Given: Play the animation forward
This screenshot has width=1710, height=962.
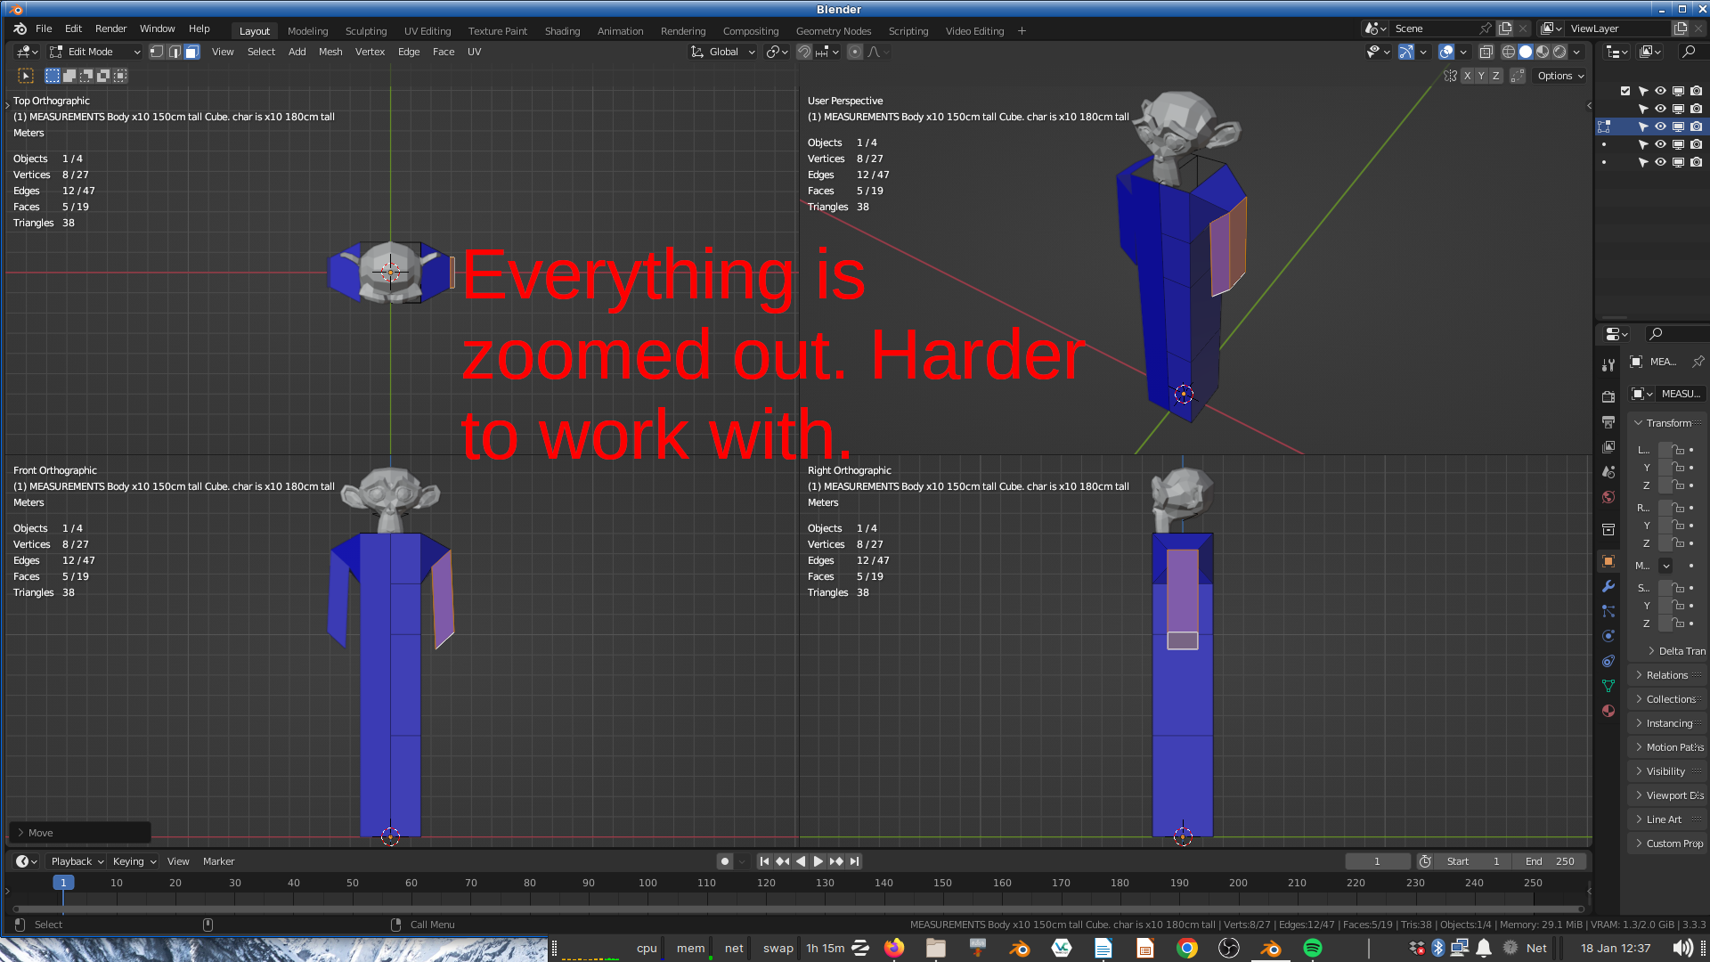Looking at the screenshot, I should [x=818, y=861].
